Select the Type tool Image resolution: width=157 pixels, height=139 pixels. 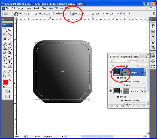point(10,62)
